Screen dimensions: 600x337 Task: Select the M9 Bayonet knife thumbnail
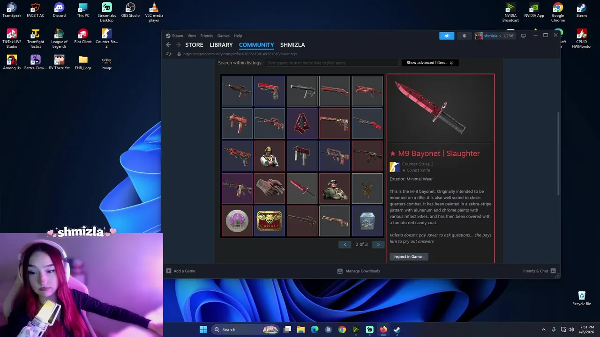pos(302,189)
